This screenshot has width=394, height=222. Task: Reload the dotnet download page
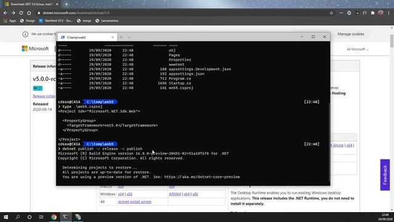[x=21, y=13]
